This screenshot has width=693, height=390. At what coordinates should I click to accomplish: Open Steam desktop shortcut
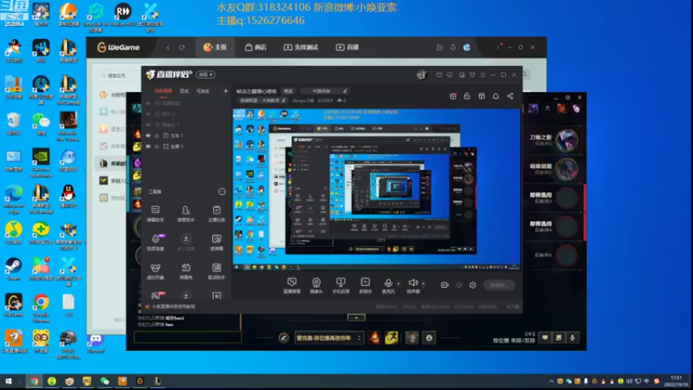(13, 270)
